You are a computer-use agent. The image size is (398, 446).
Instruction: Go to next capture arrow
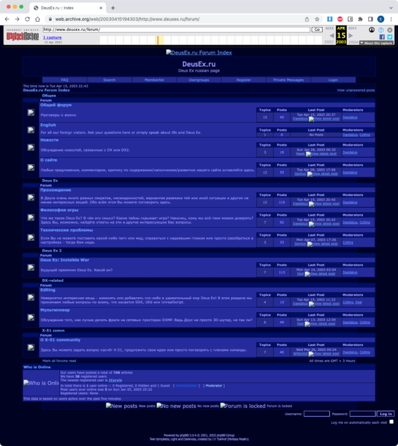350,36
